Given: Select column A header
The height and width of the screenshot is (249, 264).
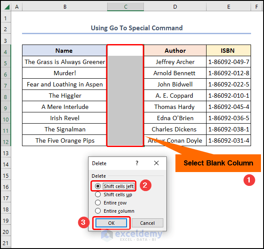Looking at the screenshot, I should pos(17,7).
